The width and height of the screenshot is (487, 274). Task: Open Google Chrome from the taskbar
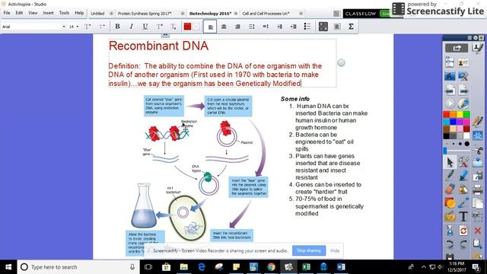click(271, 267)
